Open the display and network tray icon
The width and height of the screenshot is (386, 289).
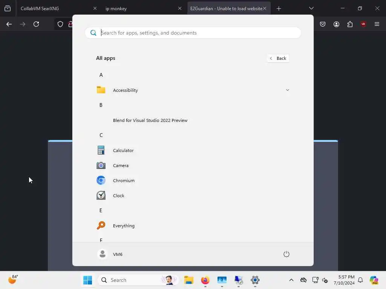pyautogui.click(x=315, y=280)
